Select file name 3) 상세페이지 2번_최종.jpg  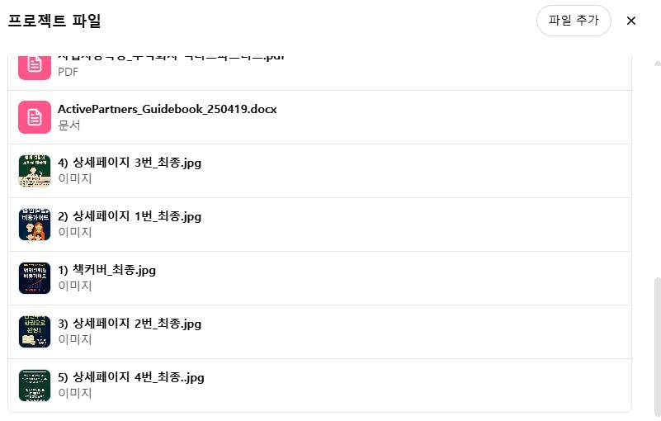[x=130, y=324]
